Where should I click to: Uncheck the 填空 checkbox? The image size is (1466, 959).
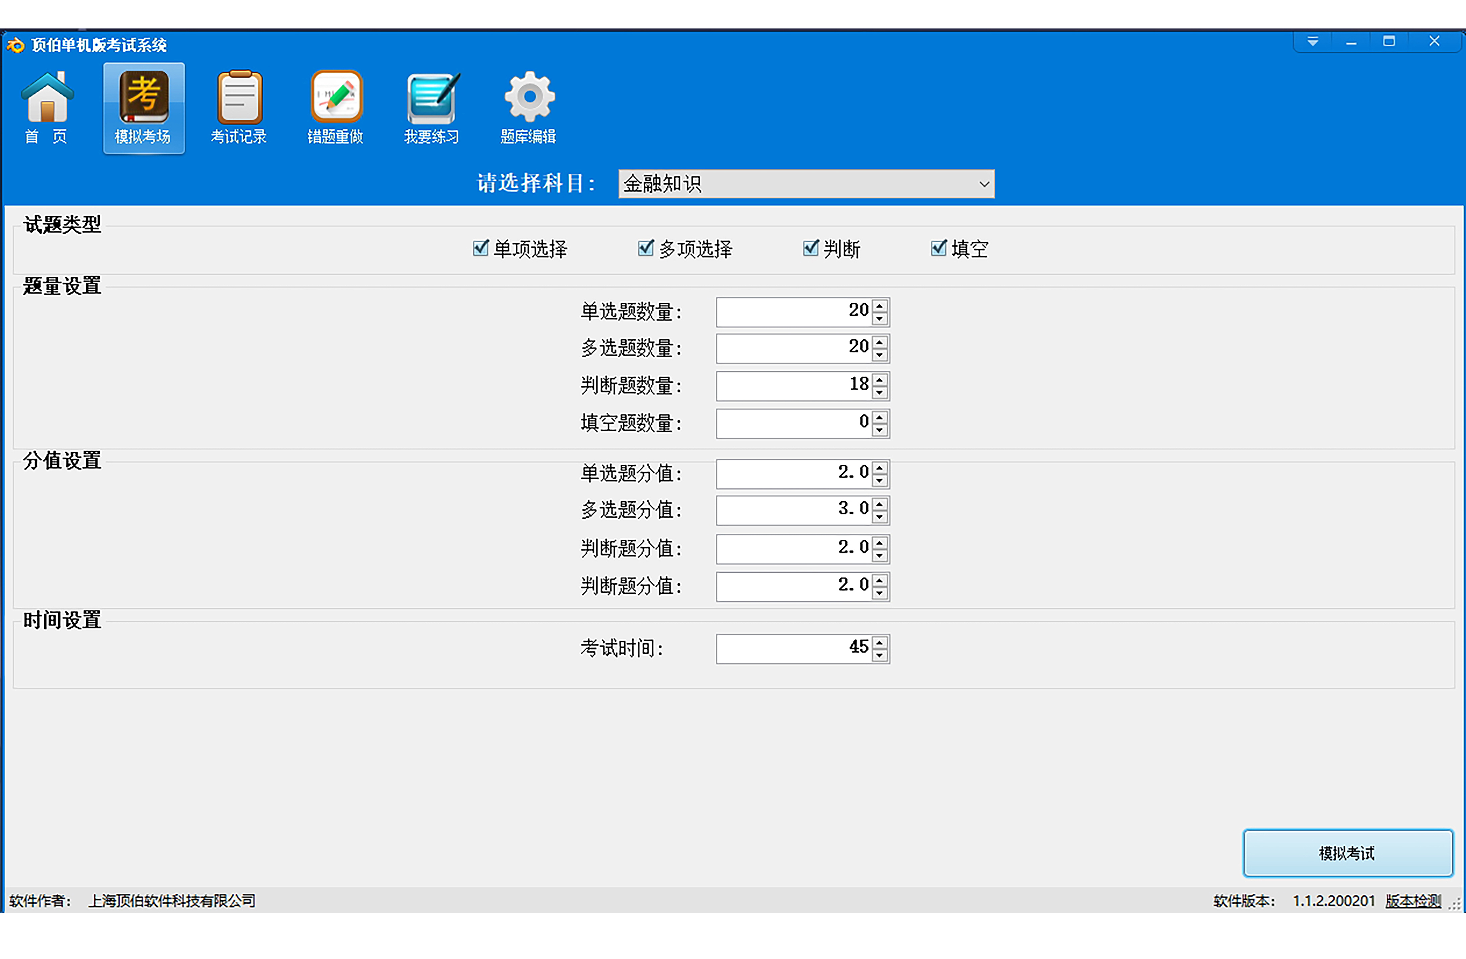coord(938,248)
